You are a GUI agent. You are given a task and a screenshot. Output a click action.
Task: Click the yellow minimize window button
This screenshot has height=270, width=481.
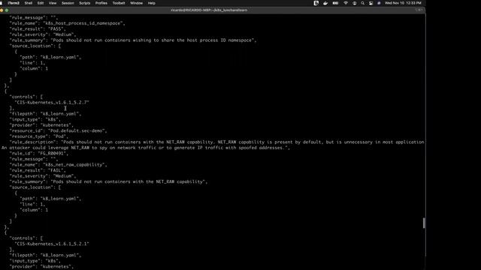[2, 10]
